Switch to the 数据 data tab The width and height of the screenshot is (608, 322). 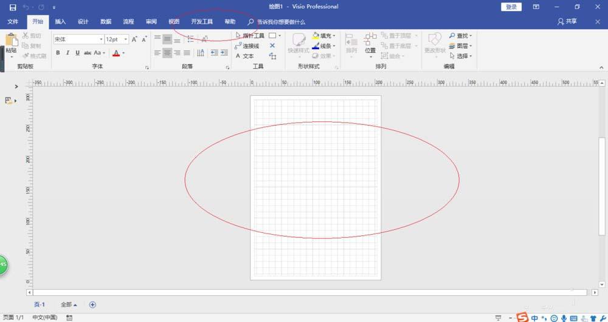point(105,22)
